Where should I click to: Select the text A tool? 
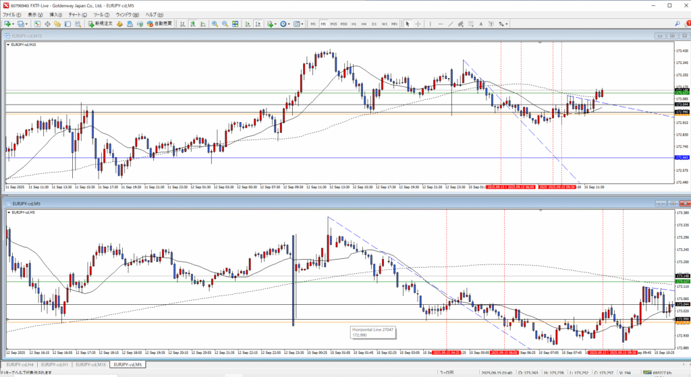pos(480,24)
